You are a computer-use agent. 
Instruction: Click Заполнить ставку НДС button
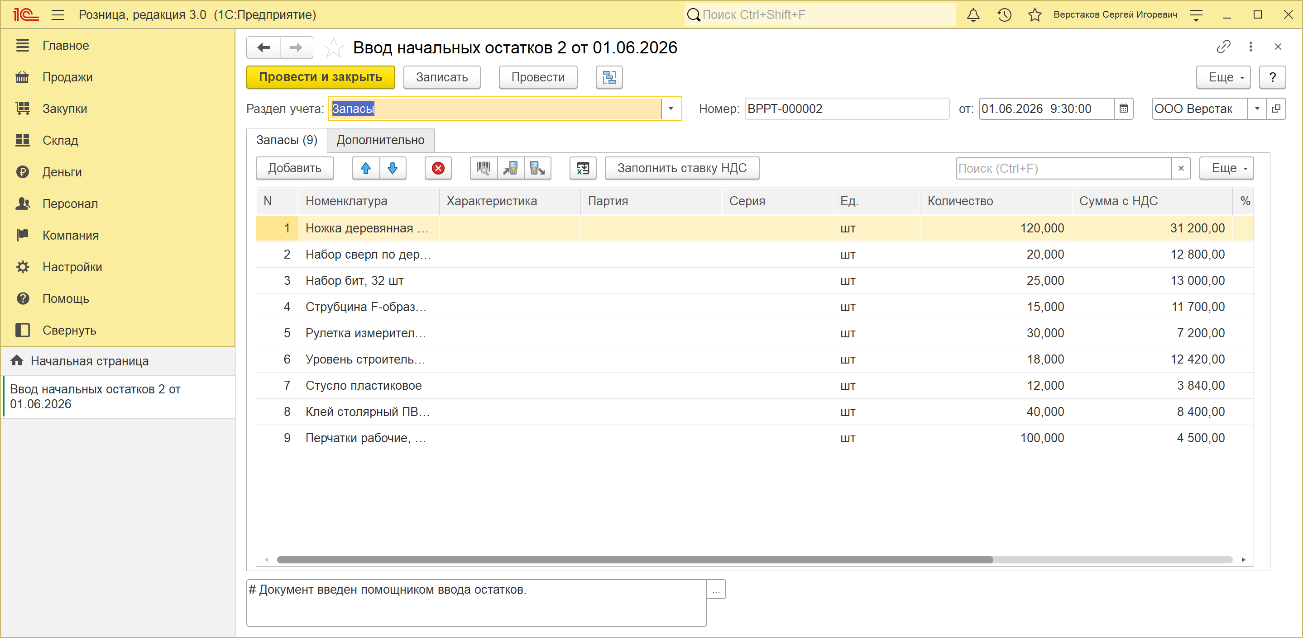[682, 168]
